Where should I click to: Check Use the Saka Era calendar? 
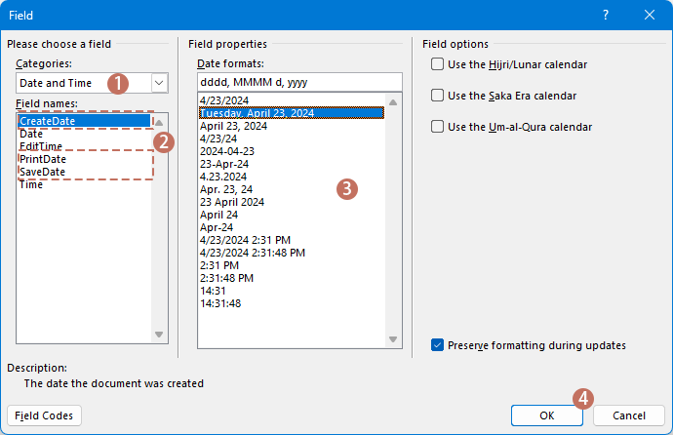438,96
